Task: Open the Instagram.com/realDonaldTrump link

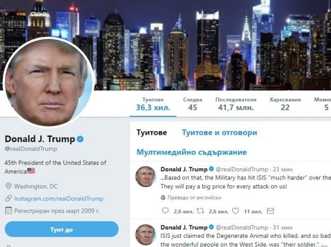Action: click(59, 199)
